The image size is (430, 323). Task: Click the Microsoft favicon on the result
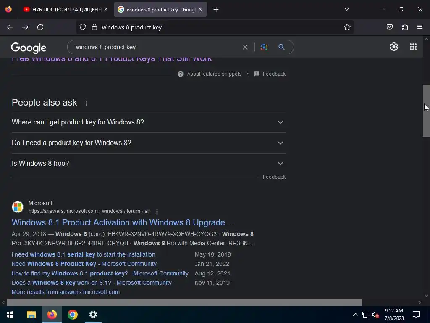point(18,207)
